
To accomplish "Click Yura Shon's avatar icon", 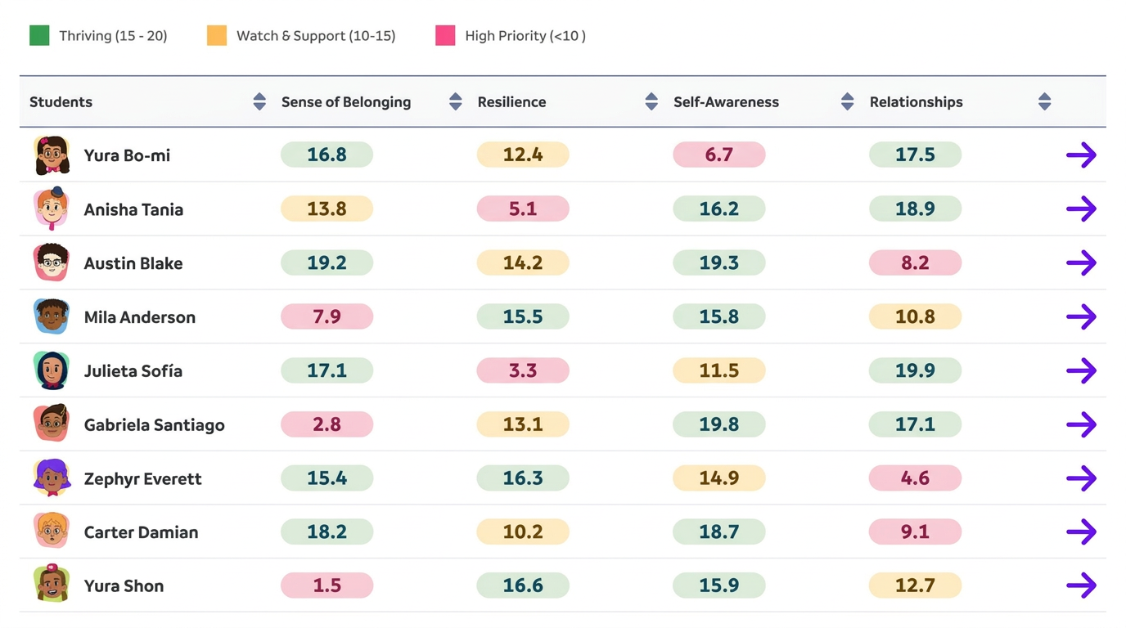I will pos(51,585).
